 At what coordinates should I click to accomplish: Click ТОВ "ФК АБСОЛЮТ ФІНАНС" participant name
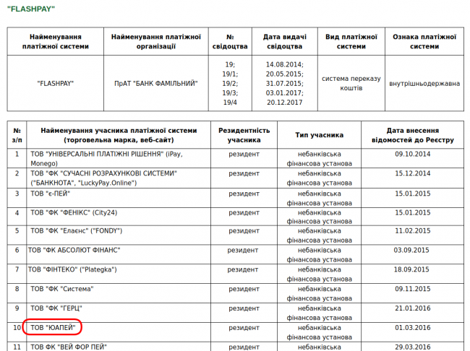point(74,250)
